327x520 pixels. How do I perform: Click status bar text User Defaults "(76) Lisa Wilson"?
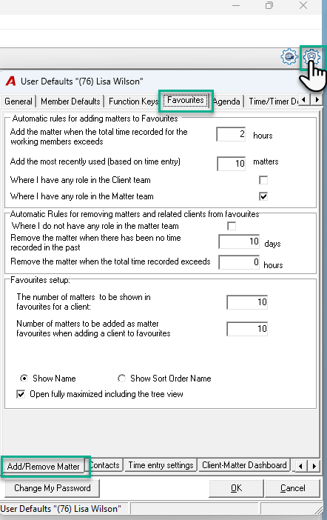point(61,509)
